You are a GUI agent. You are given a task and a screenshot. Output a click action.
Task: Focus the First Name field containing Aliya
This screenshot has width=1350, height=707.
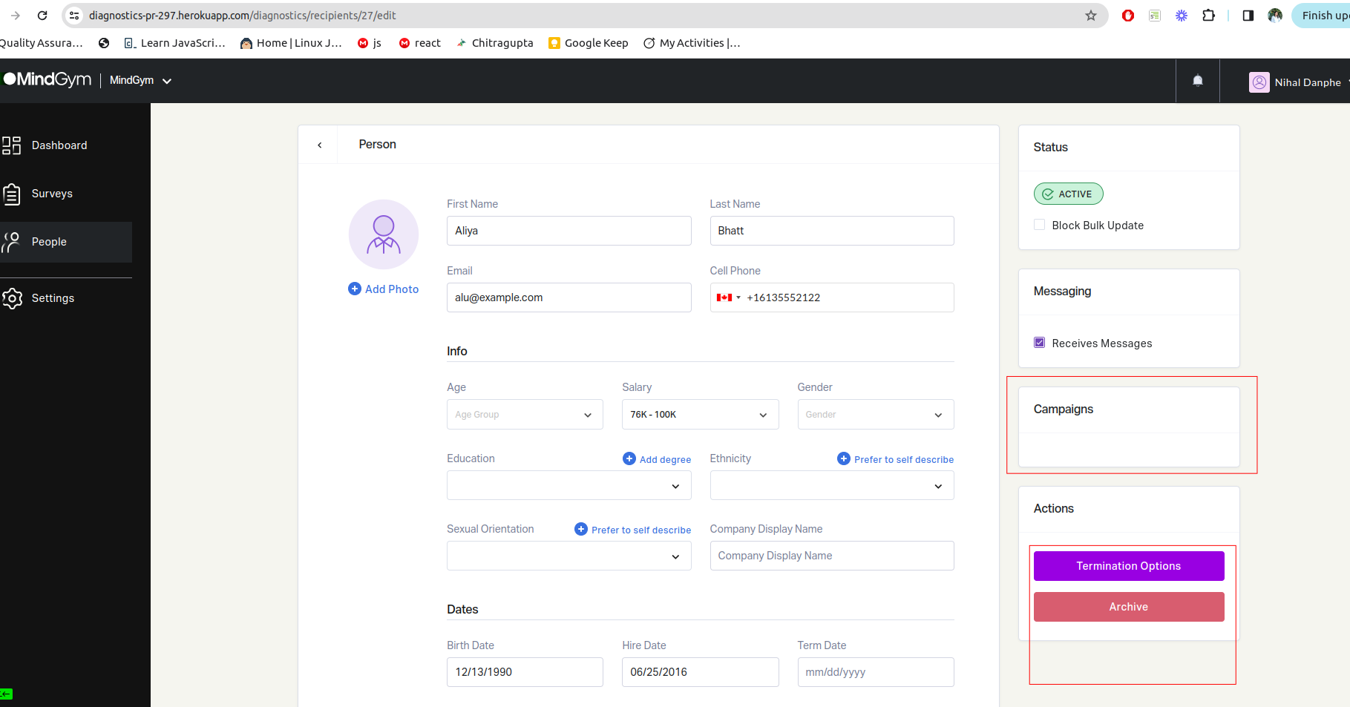click(x=568, y=231)
